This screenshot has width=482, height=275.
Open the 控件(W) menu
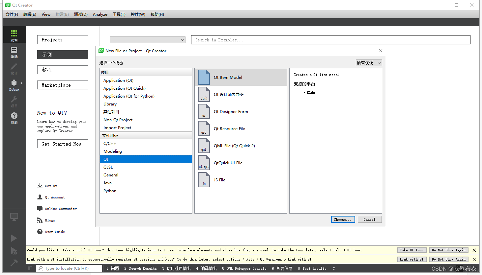point(138,14)
